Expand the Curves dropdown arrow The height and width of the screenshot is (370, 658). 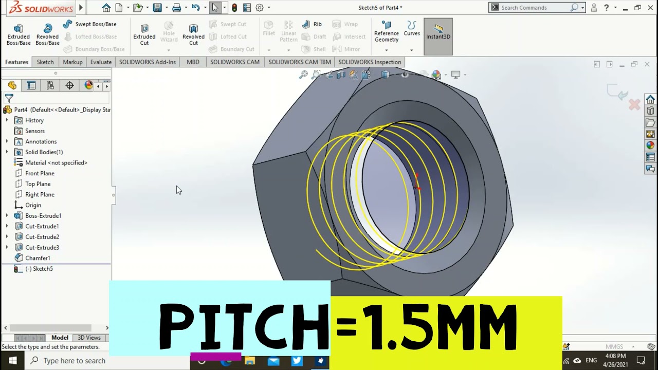[411, 50]
